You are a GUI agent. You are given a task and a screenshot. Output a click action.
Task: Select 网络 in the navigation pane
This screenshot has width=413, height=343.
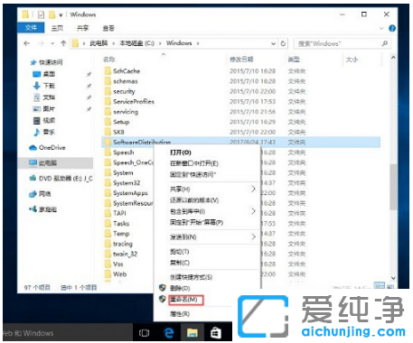pos(44,194)
